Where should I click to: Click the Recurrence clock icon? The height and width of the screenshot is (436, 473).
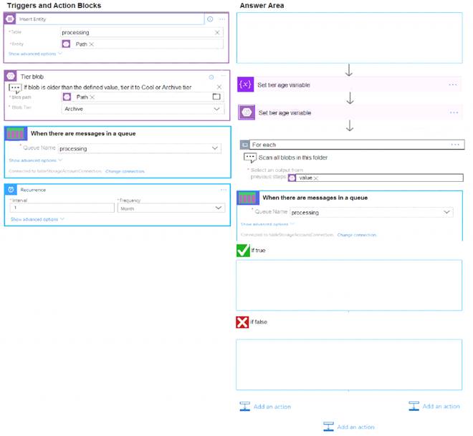tap(11, 190)
